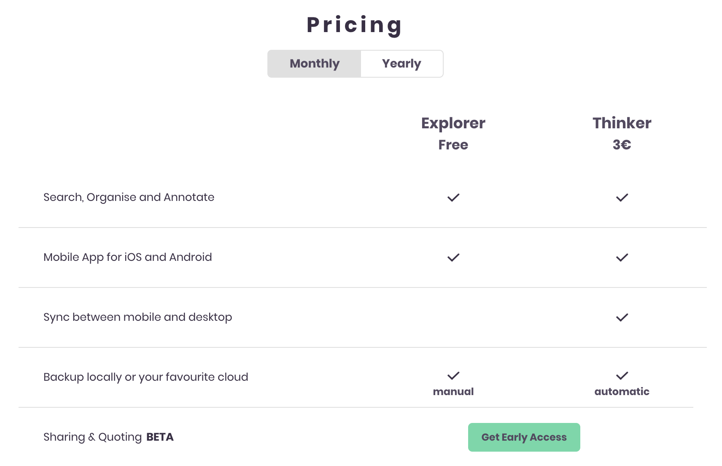722x466 pixels.
Task: Click the manual backup label
Action: pyautogui.click(x=453, y=392)
